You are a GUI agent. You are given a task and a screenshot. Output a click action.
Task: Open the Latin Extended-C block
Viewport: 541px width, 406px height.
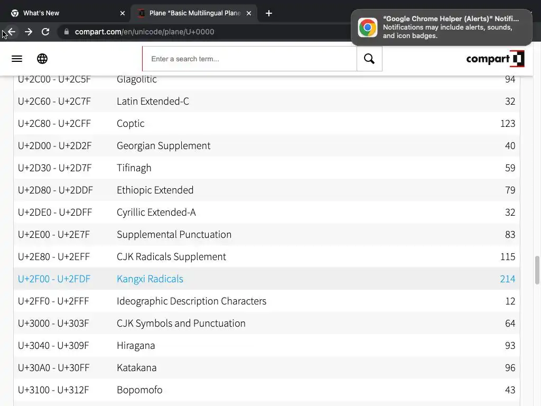(x=153, y=101)
